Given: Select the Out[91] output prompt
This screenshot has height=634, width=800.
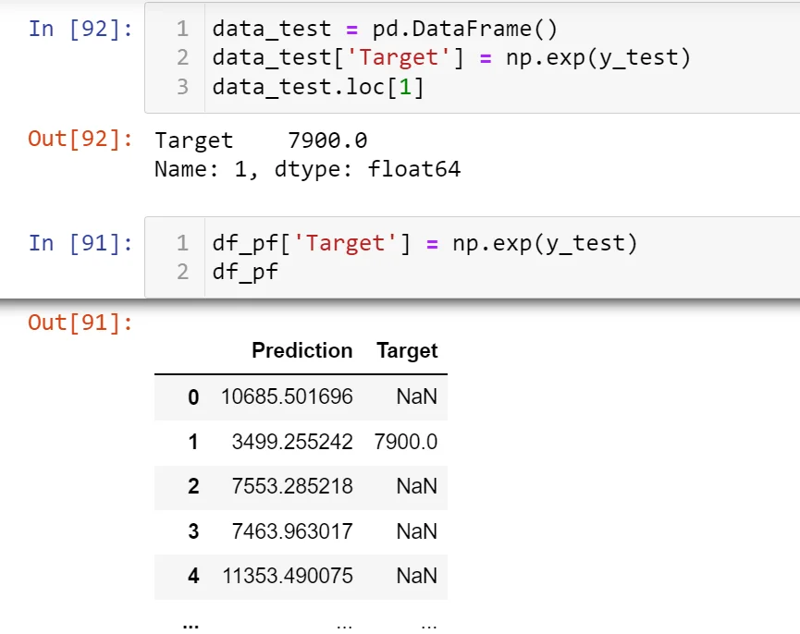Looking at the screenshot, I should (x=80, y=323).
